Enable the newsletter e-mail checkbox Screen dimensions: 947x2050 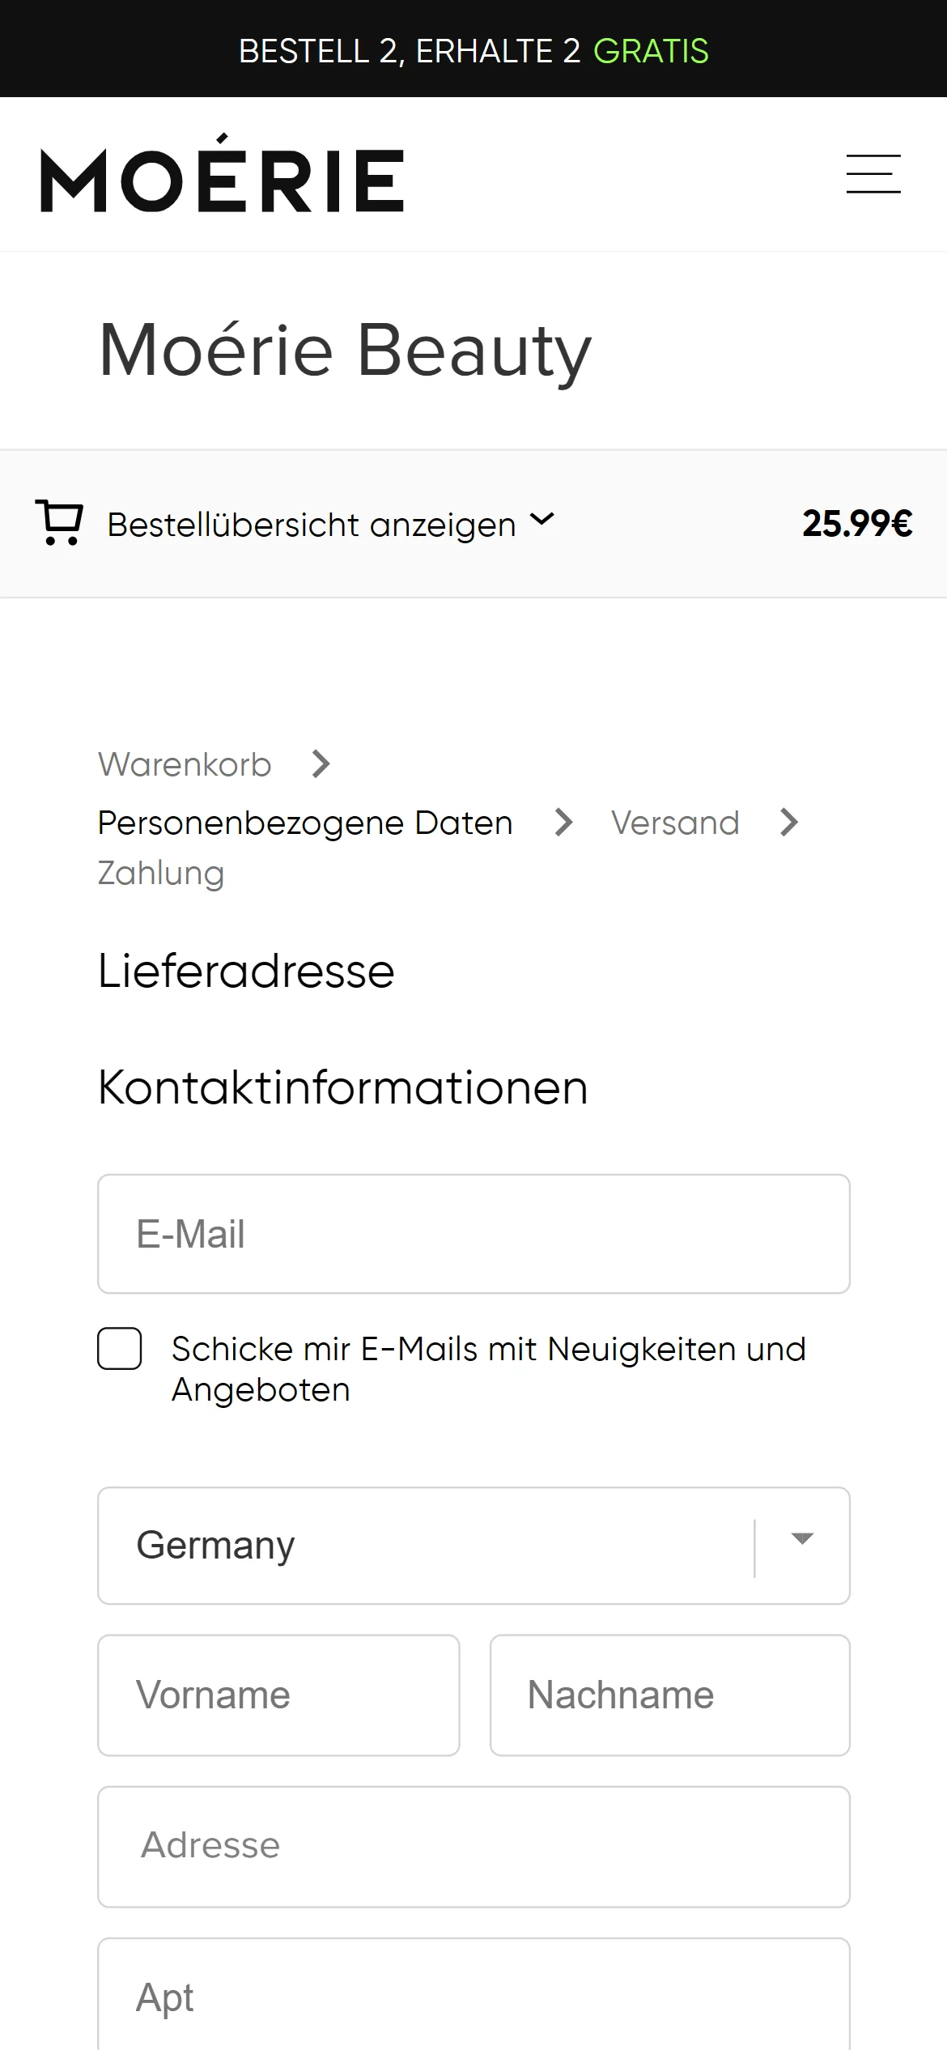pos(120,1349)
